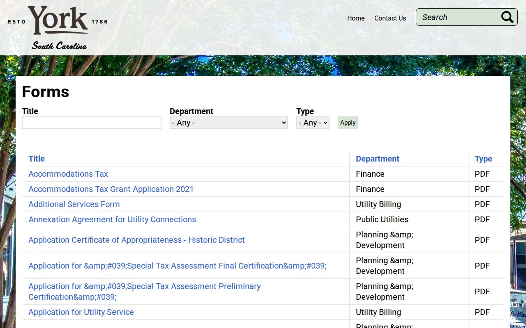Sort the table by Department column
Screen dimensions: 526x328
pyautogui.click(x=378, y=159)
